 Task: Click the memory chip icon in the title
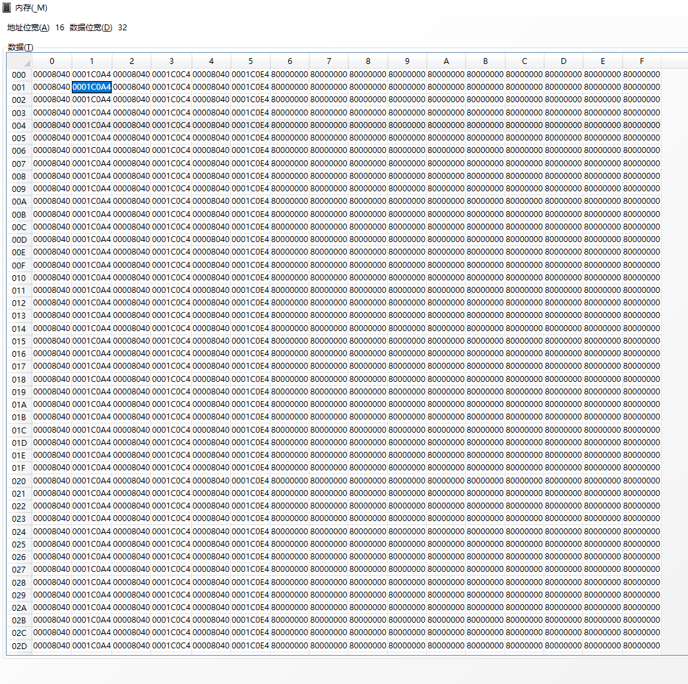click(7, 7)
